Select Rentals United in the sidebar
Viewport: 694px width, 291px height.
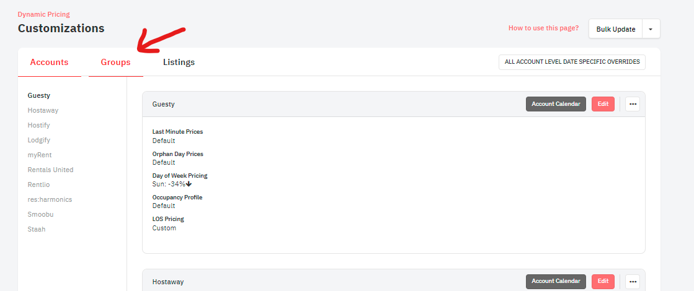50,170
